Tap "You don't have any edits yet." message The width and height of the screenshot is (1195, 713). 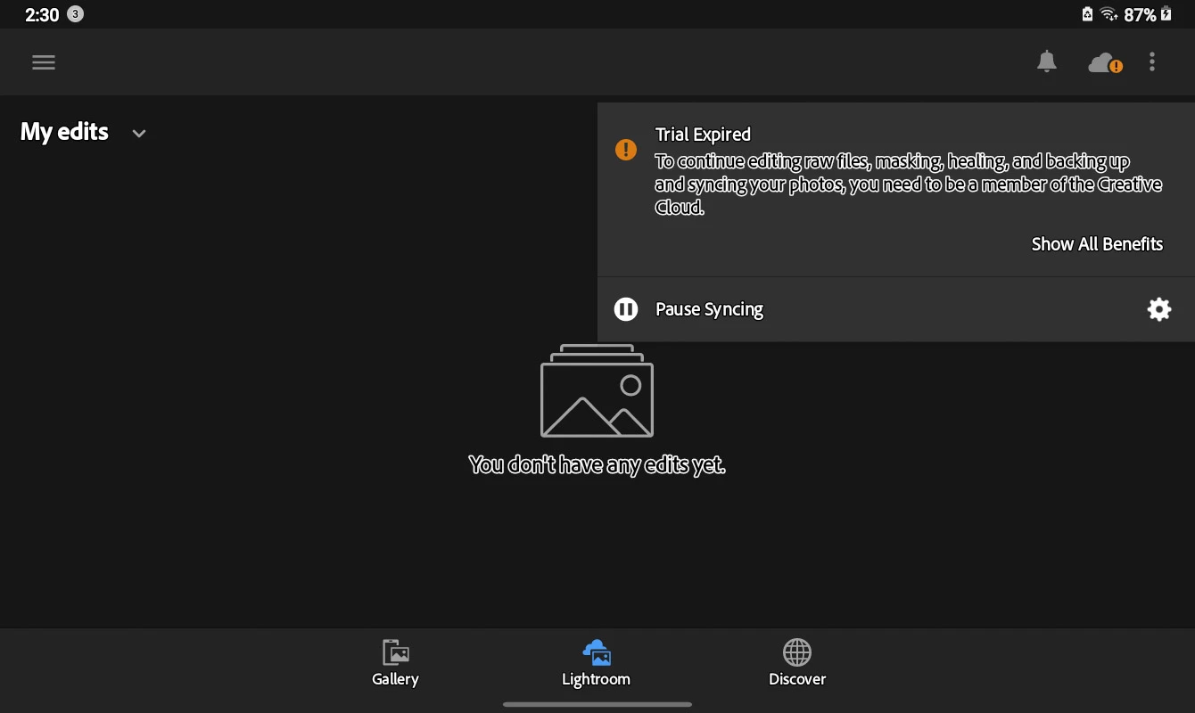pos(597,464)
